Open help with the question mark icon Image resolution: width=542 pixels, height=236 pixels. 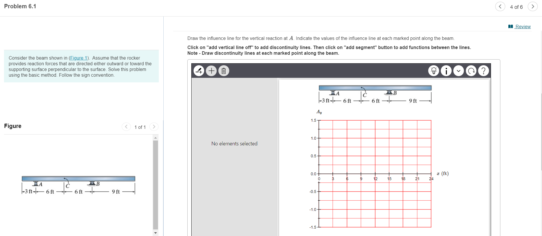[x=484, y=71]
